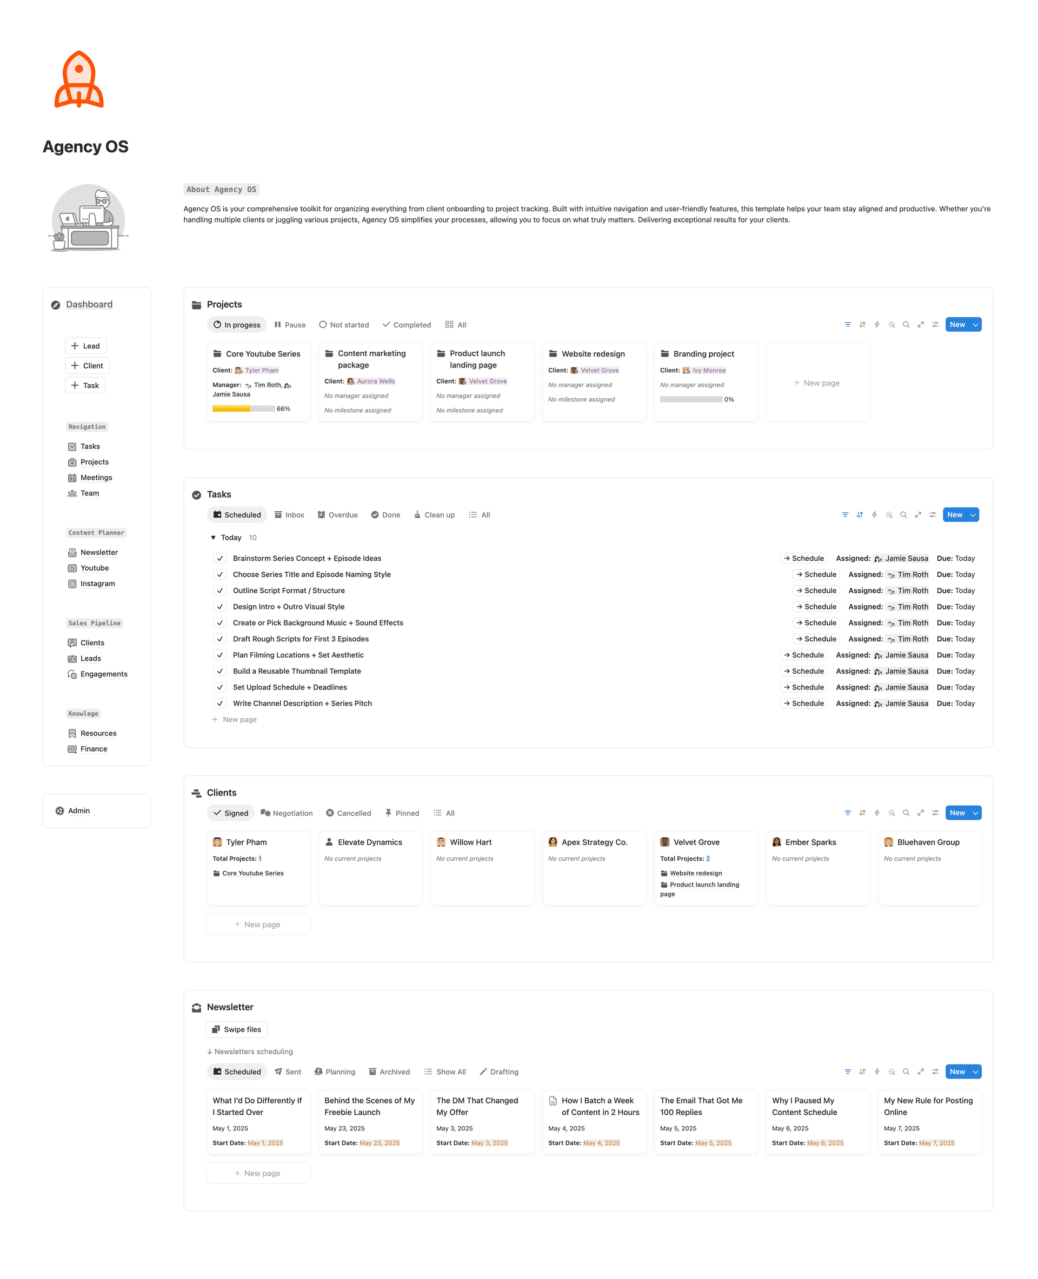Click the AI sparkle icon in Clients toolbar
This screenshot has width=1038, height=1279.
(x=891, y=813)
